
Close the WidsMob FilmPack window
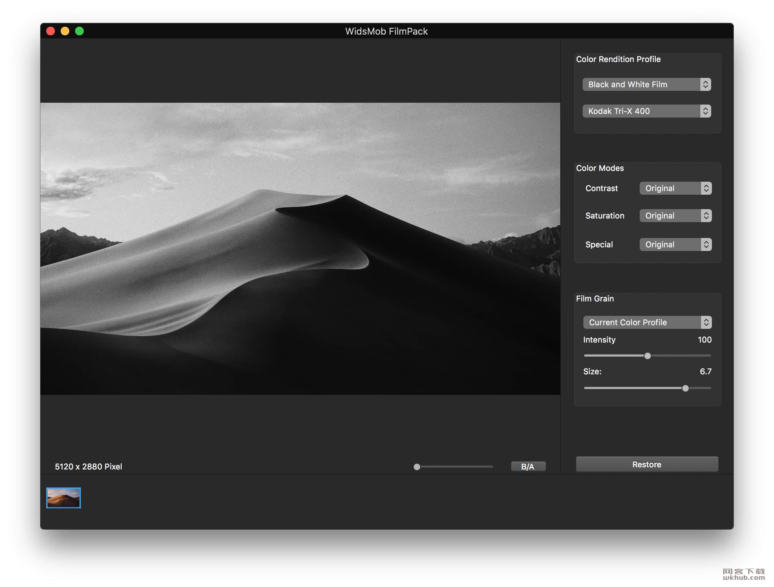(51, 31)
